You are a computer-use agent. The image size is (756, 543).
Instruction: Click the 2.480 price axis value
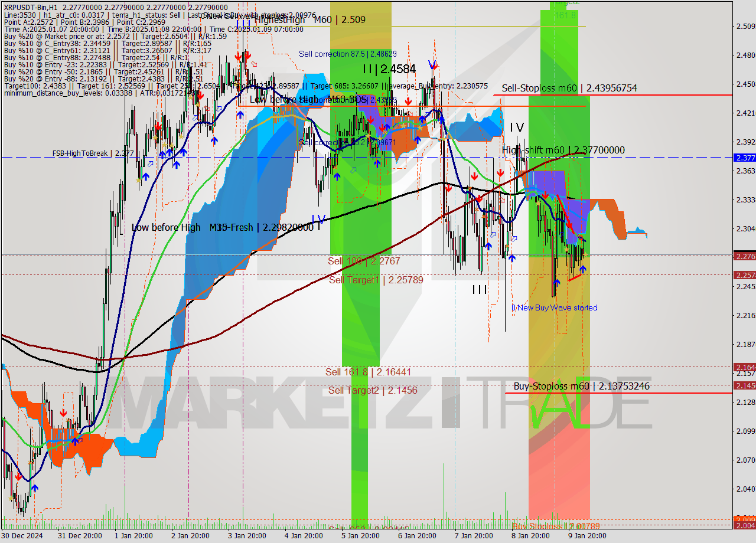click(745, 55)
